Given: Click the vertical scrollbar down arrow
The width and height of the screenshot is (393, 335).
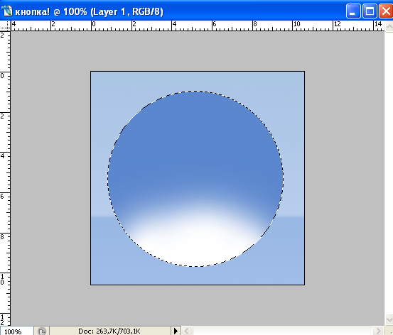Looking at the screenshot, I should click(389, 320).
